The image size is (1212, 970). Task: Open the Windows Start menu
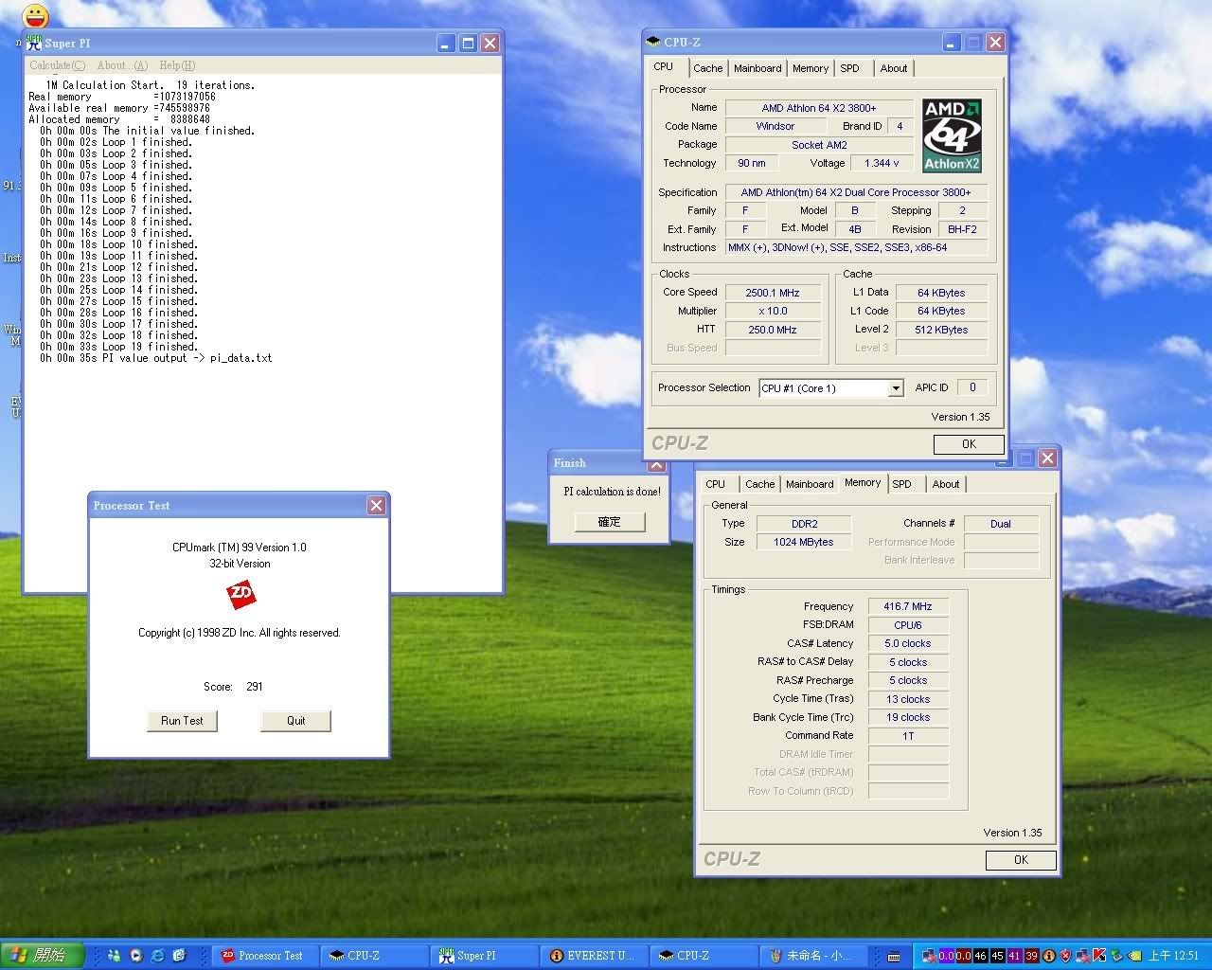[42, 956]
